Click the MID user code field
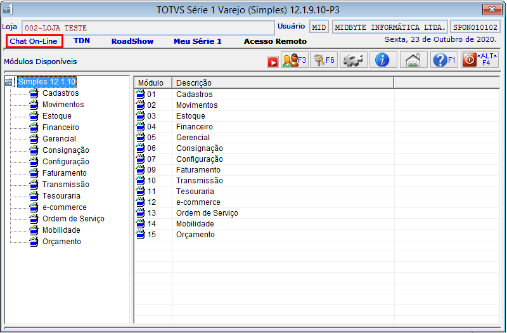 tap(319, 27)
